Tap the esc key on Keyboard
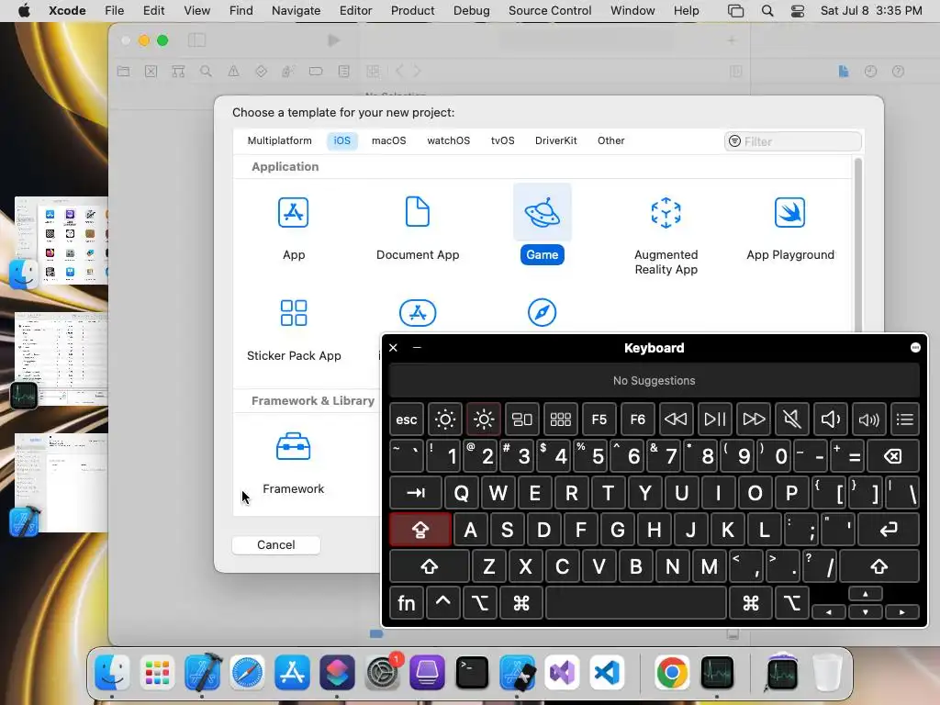 (406, 420)
